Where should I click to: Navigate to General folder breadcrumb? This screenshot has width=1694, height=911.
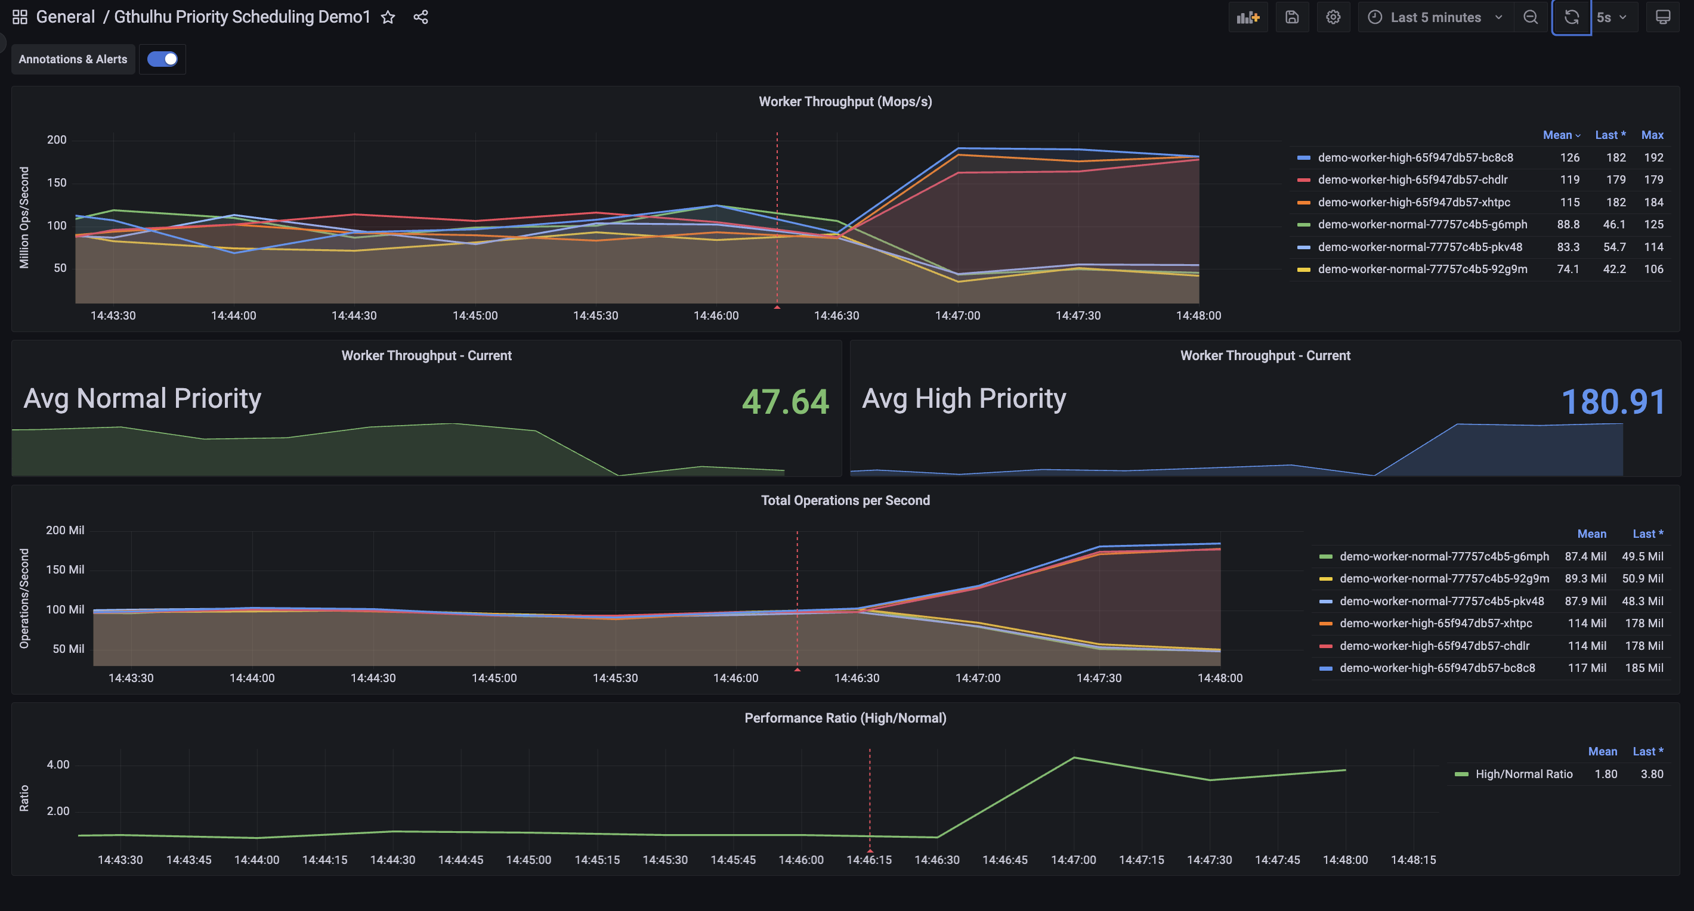(x=65, y=17)
